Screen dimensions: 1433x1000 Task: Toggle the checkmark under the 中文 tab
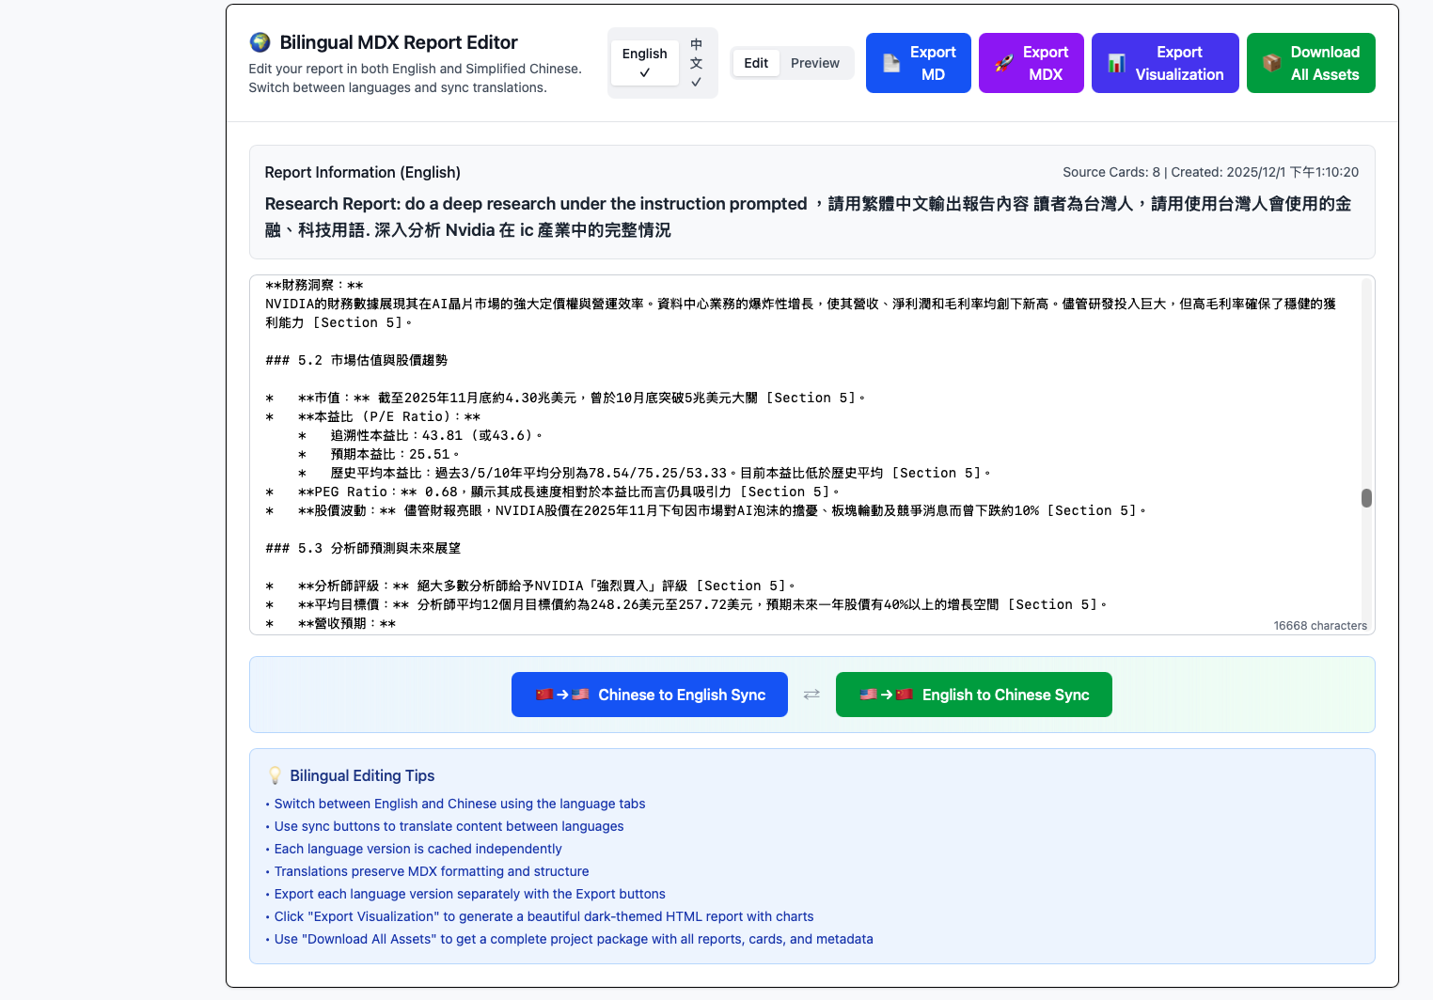pos(696,83)
